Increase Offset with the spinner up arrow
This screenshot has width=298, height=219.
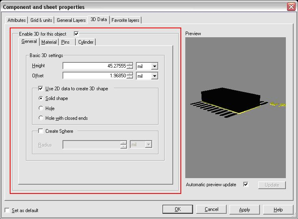pos(130,74)
